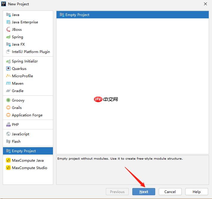Click the green Groovy icon
212x199 pixels.
tap(8, 100)
